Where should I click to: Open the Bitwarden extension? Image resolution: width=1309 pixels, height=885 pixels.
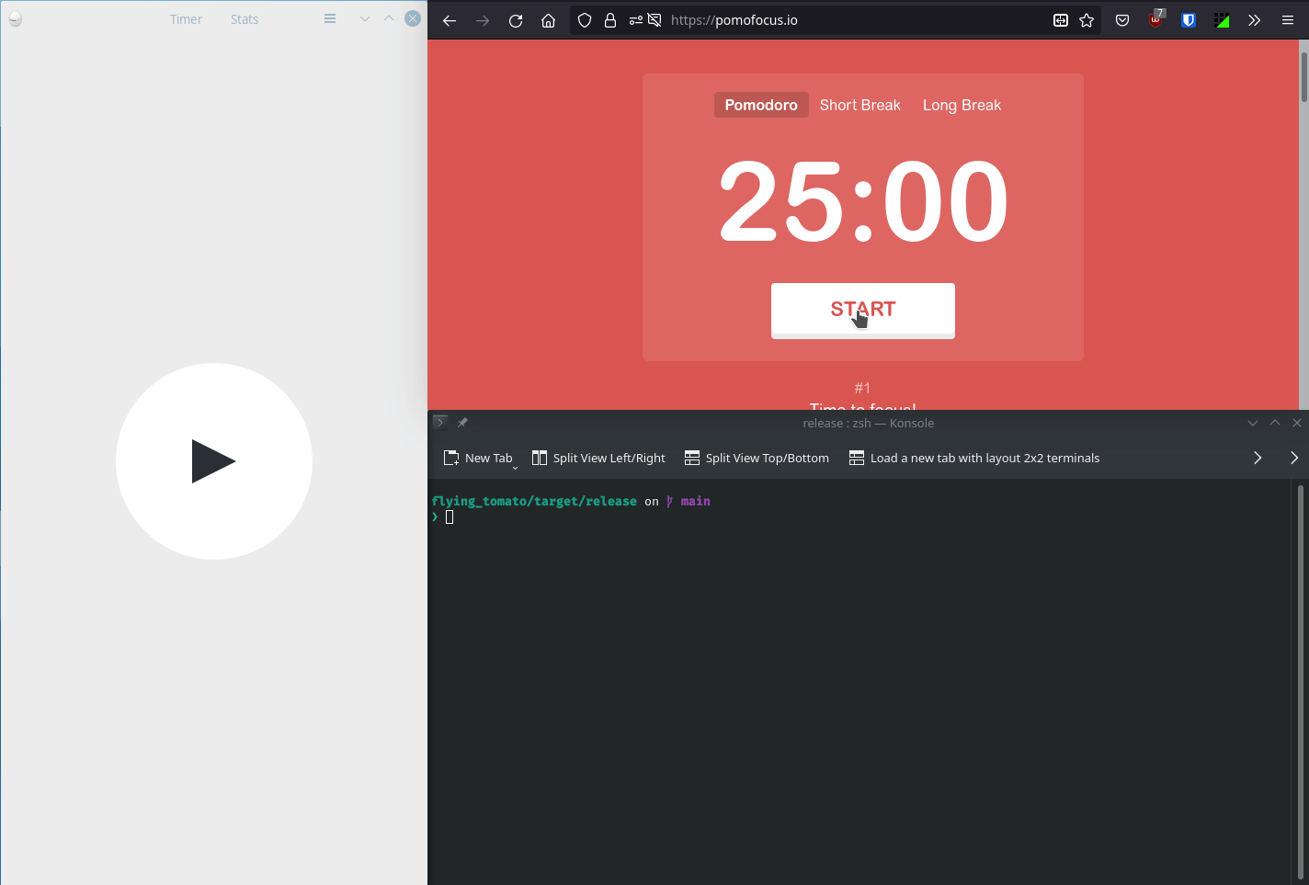tap(1189, 20)
